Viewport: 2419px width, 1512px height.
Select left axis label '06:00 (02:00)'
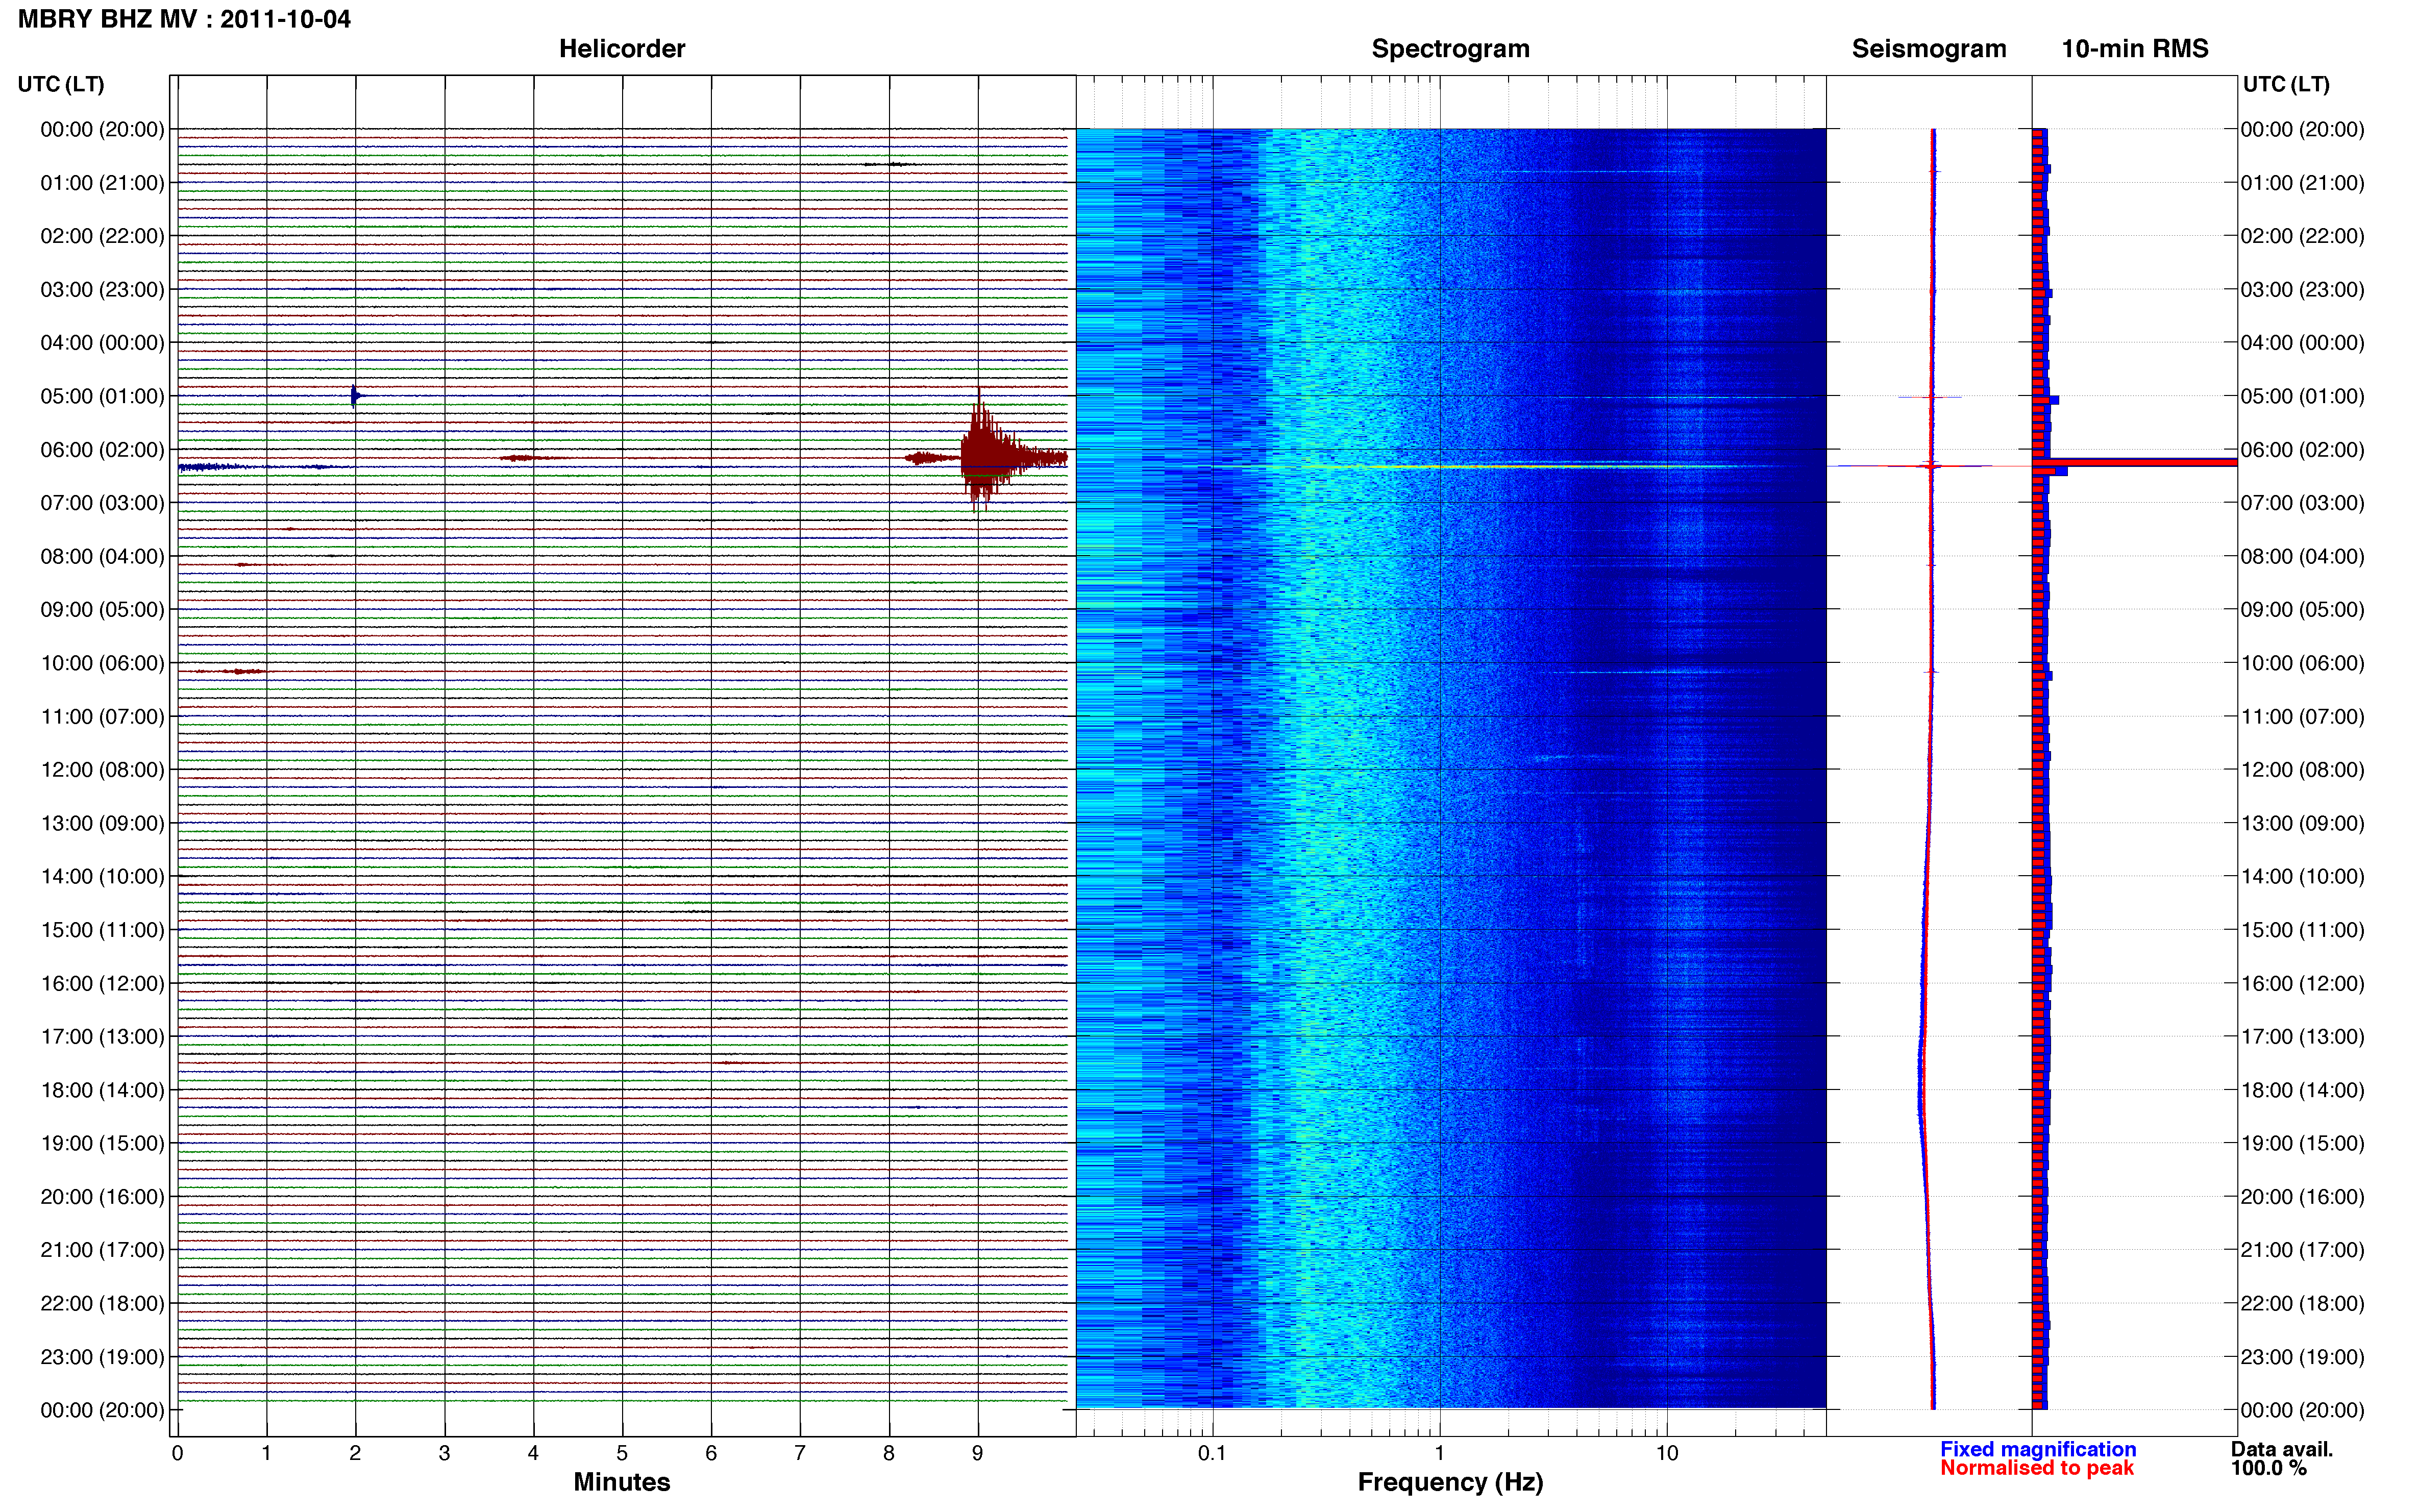[x=102, y=450]
